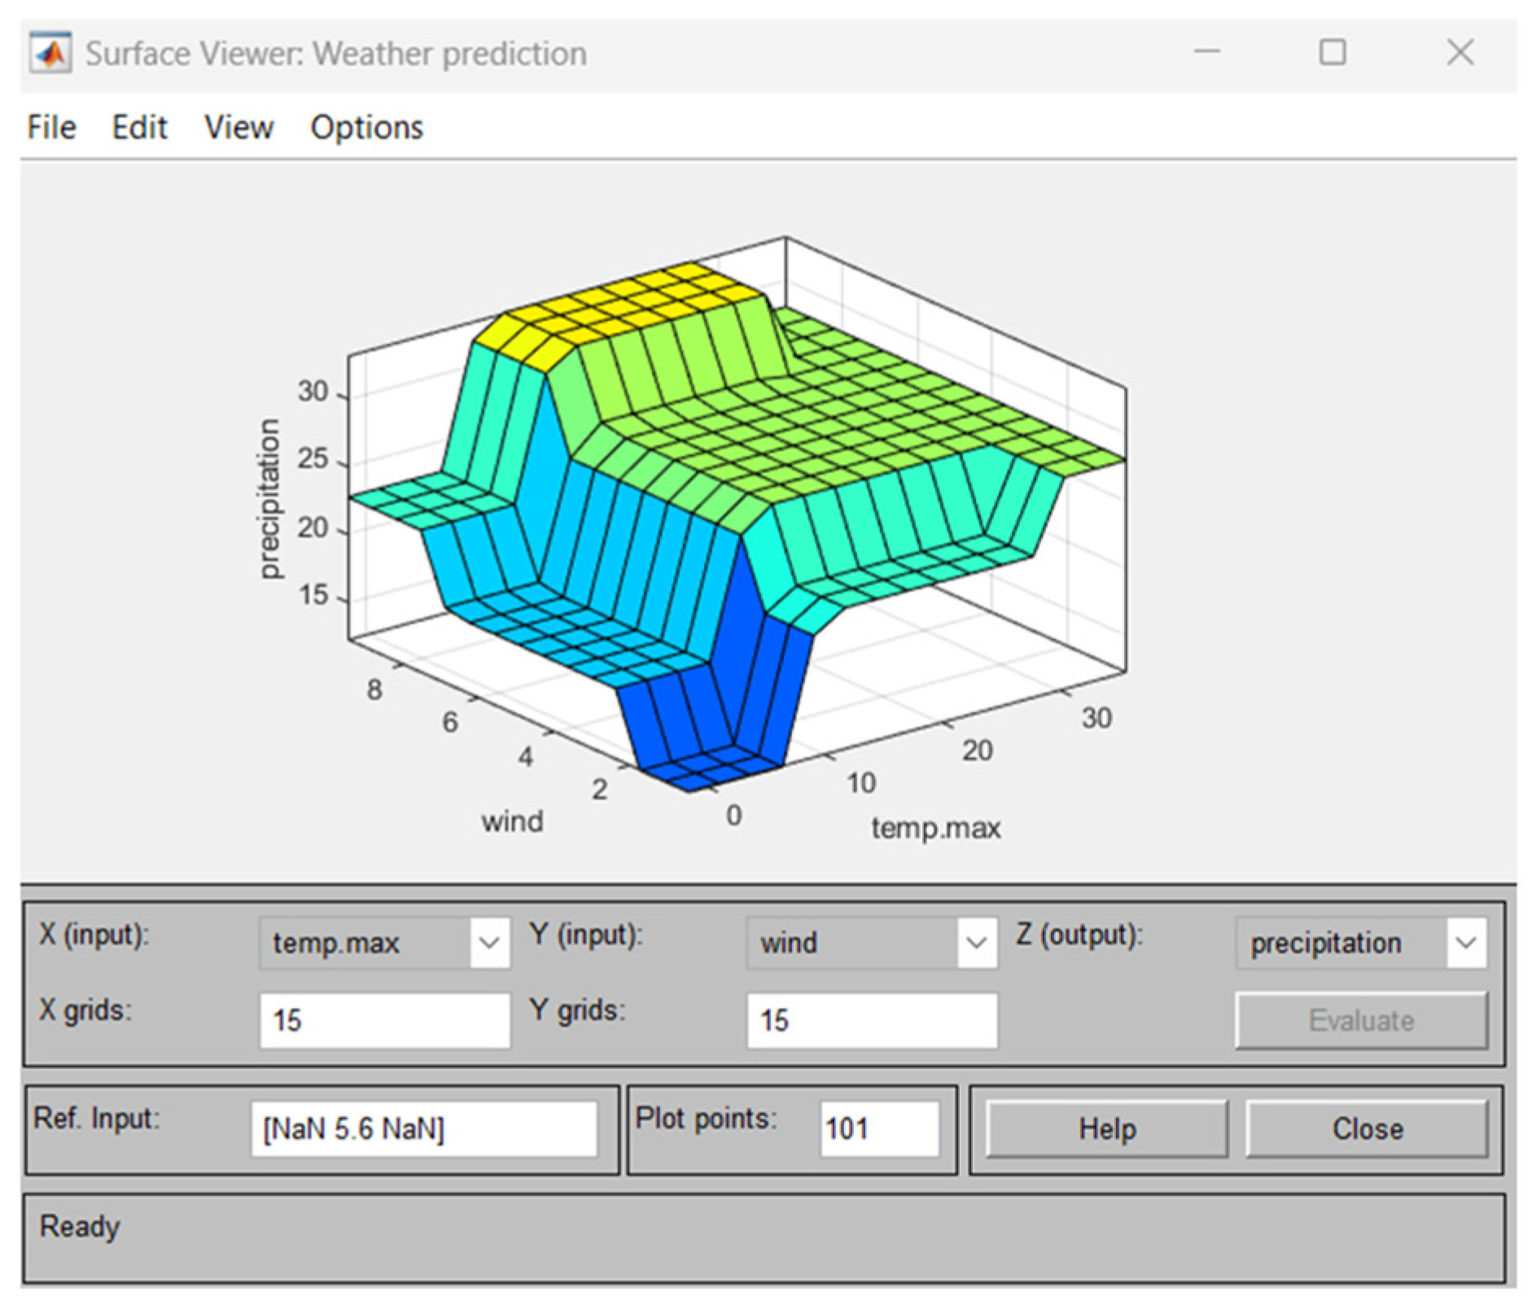
Task: Click the precipitation axis label on plot
Action: 269,498
